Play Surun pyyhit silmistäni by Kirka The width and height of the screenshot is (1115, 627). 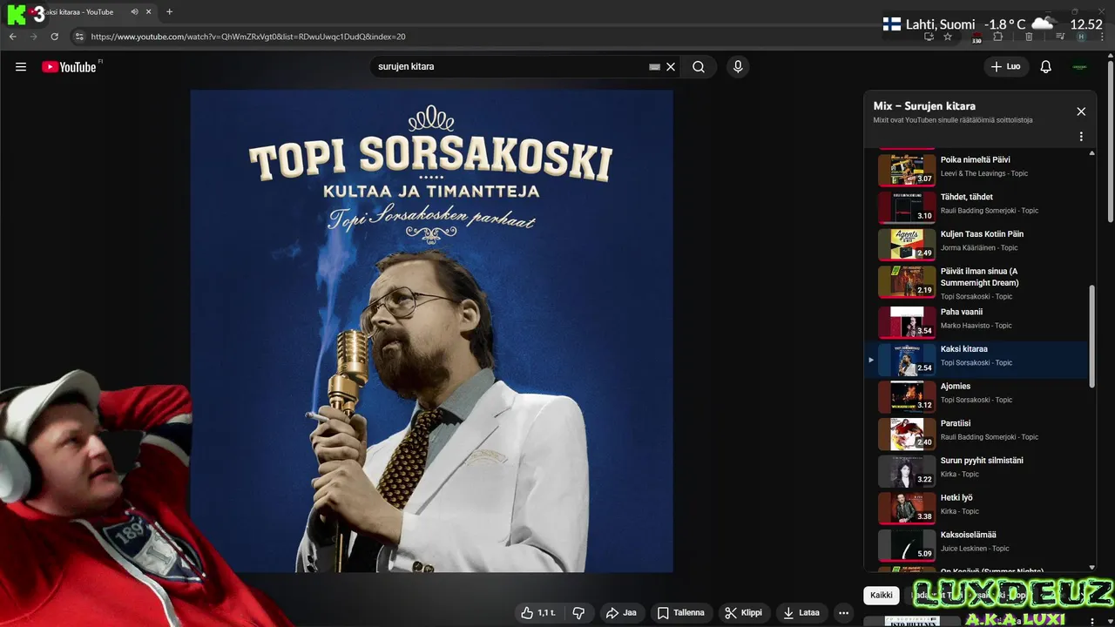976,471
